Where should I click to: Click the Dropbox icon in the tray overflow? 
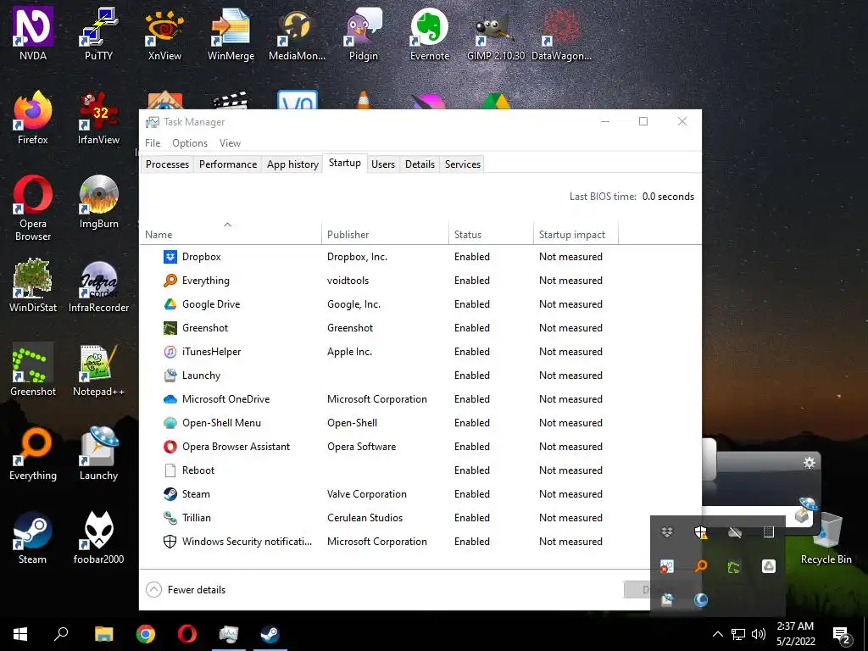[667, 532]
